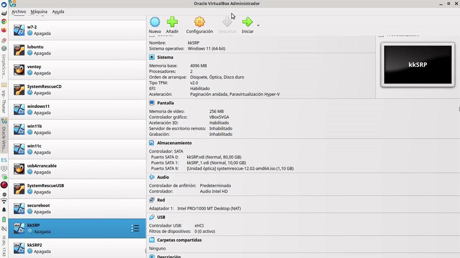Open the Pantalla section header
The width and height of the screenshot is (460, 258).
pos(165,103)
